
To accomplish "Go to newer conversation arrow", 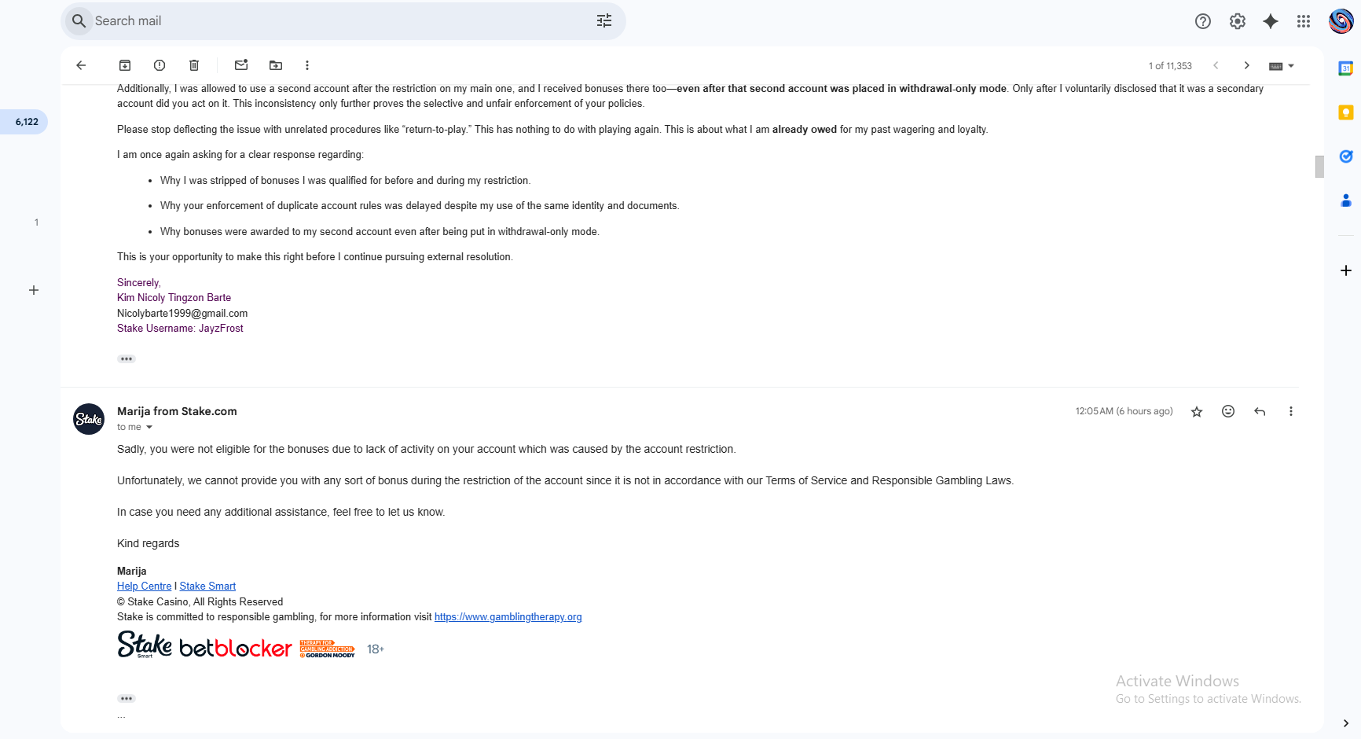I will tap(1216, 65).
